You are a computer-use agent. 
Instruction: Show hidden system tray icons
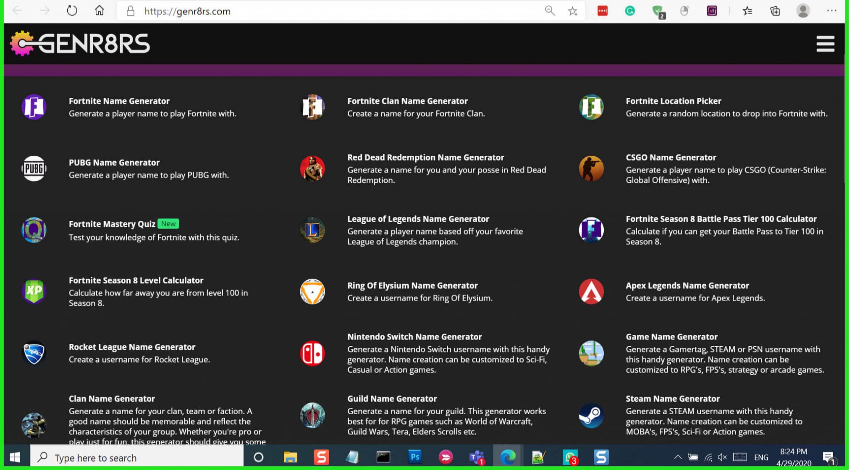tap(677, 457)
